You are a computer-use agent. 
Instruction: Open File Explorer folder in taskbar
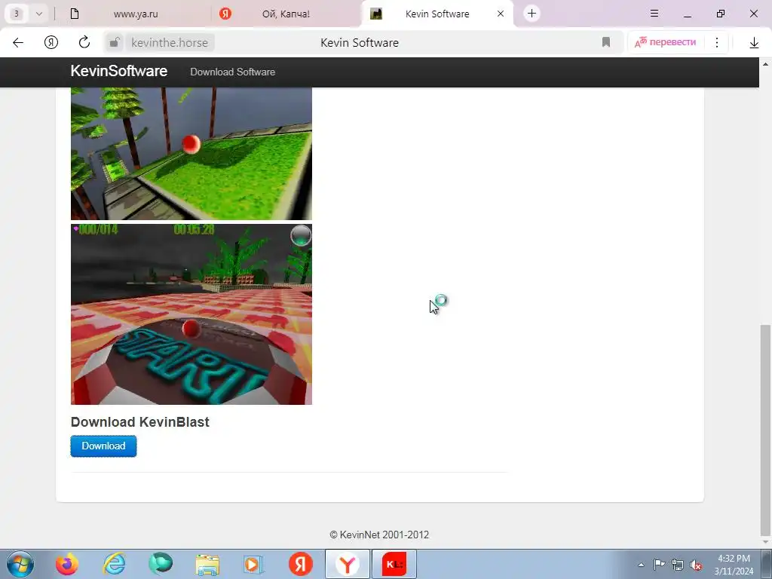coord(207,564)
